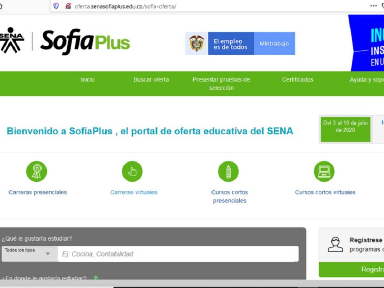The width and height of the screenshot is (384, 288).
Task: Click the ¿Qué le gustaría estudiar? label
Action: pyautogui.click(x=37, y=239)
